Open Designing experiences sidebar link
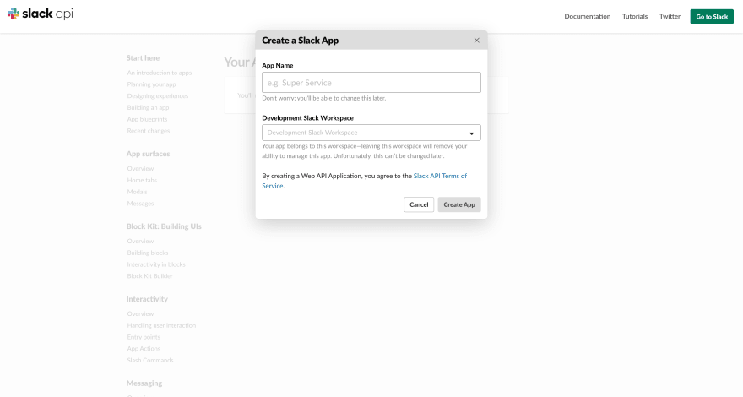 157,95
